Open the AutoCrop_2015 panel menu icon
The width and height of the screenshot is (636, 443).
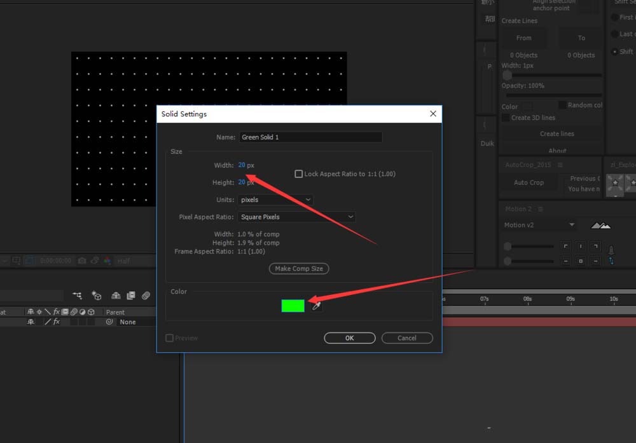[561, 165]
